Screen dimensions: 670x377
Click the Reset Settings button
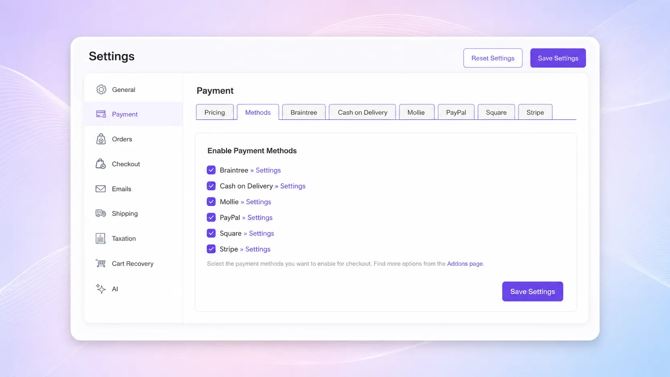[x=493, y=58]
